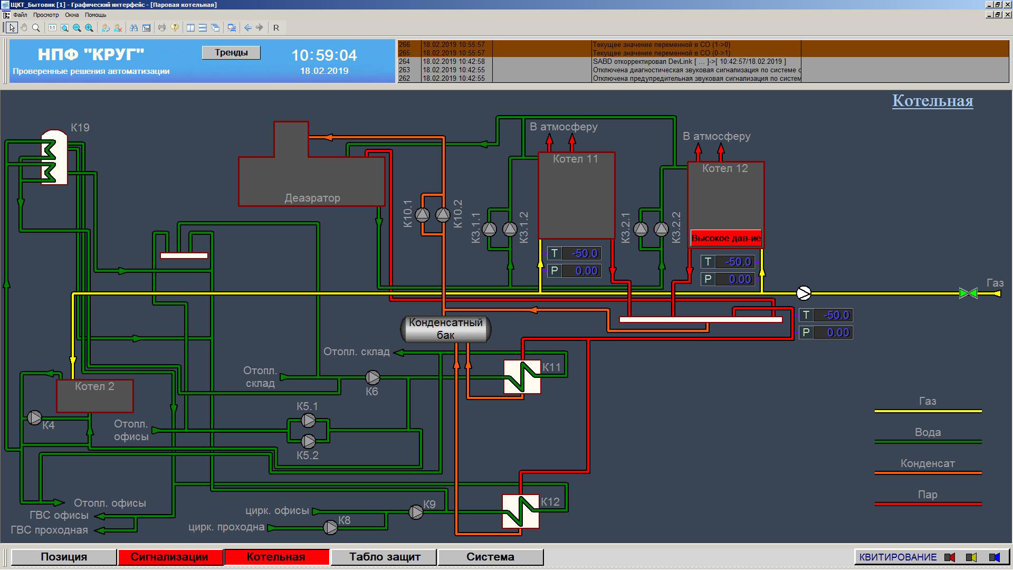
Task: Switch to the Система tab
Action: [x=490, y=557]
